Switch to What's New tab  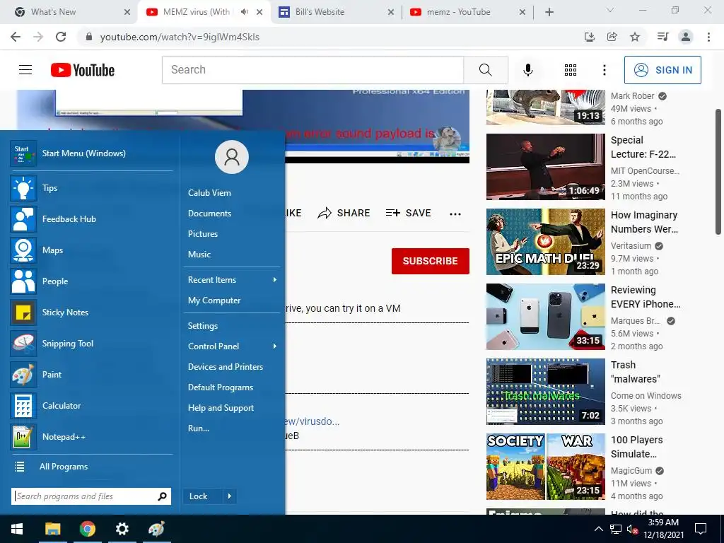click(x=71, y=12)
